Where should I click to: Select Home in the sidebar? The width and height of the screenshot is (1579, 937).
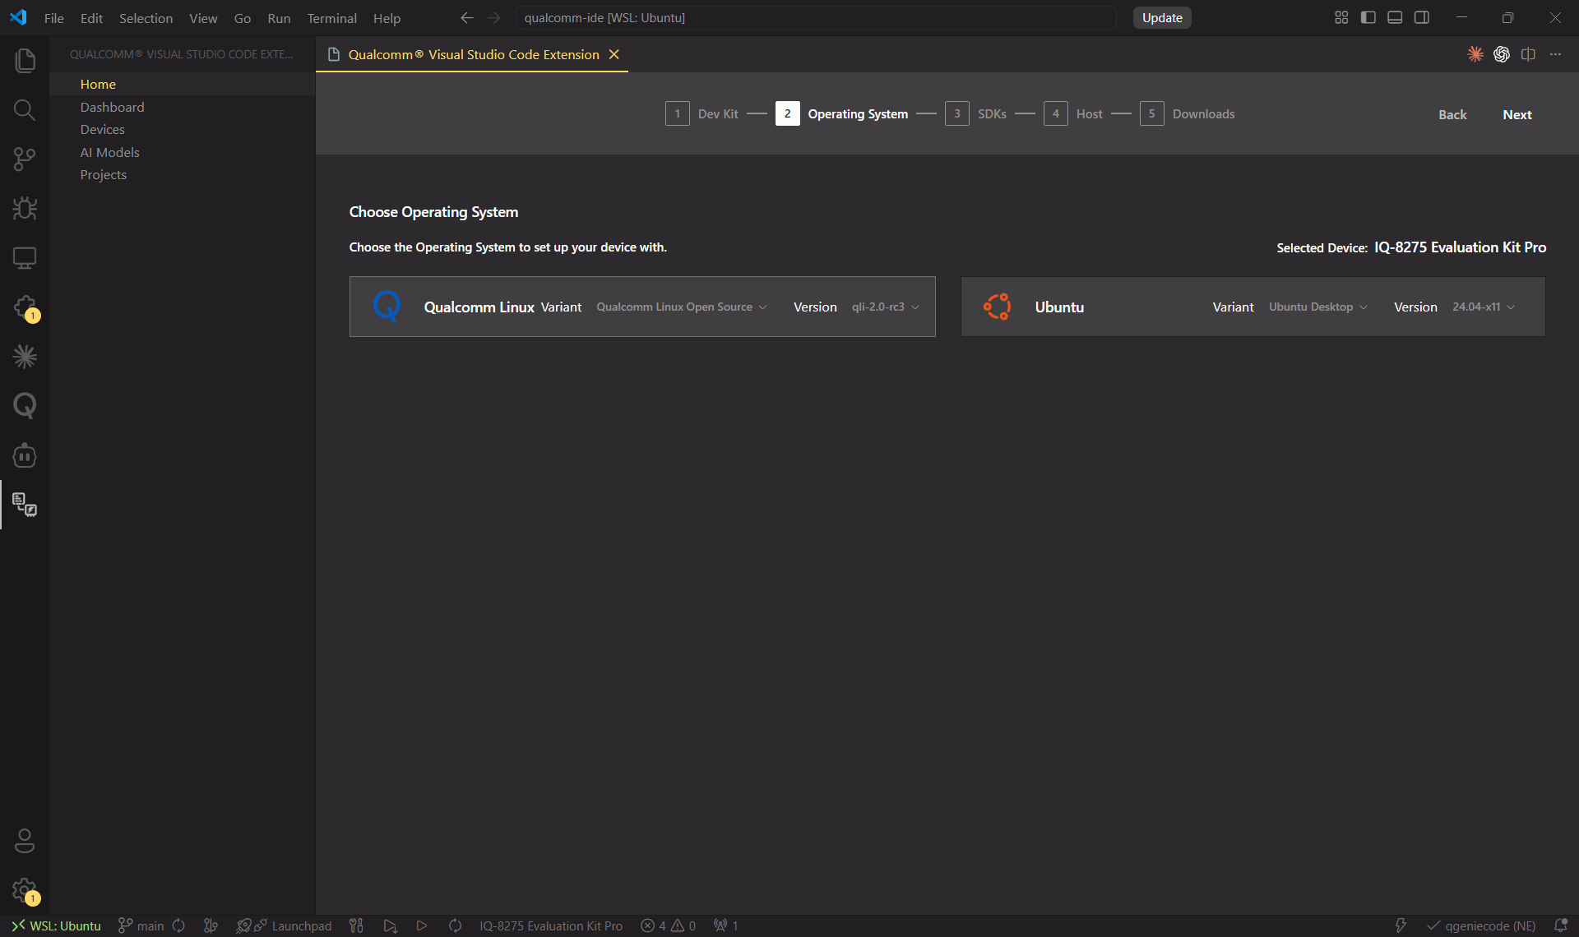pos(183,84)
